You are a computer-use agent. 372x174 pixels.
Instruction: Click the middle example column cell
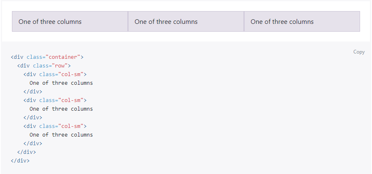[186, 21]
